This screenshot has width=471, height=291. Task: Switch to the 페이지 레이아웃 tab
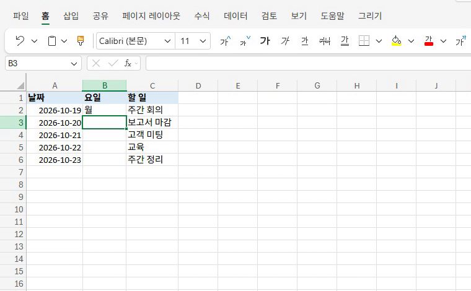pyautogui.click(x=151, y=15)
